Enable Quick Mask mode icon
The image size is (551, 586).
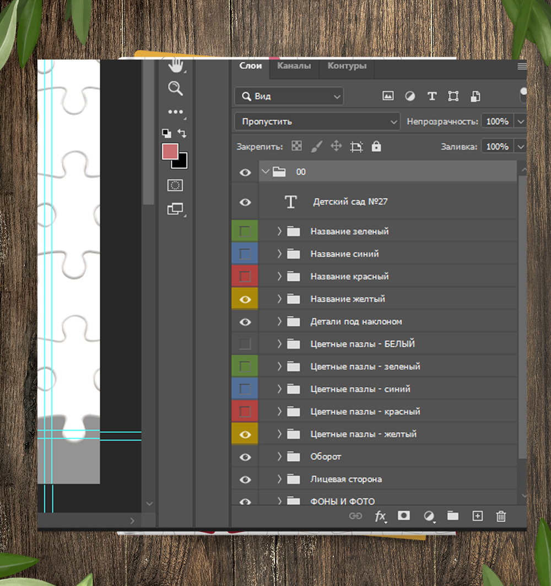(175, 185)
